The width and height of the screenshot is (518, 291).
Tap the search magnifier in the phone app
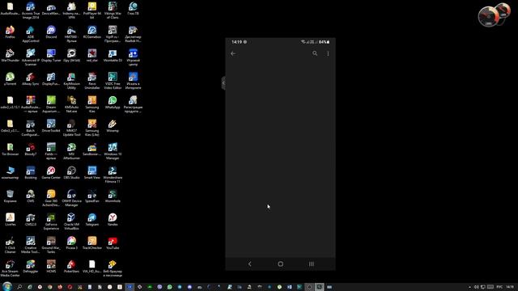pos(315,53)
